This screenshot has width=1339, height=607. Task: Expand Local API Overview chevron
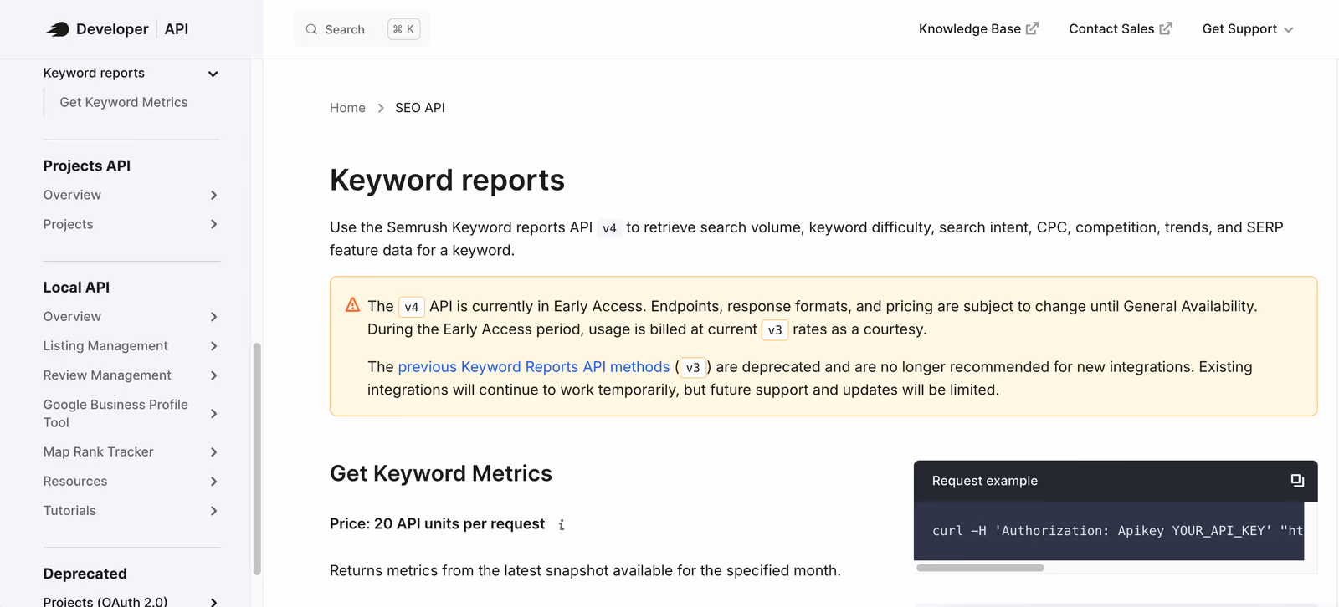pyautogui.click(x=213, y=317)
